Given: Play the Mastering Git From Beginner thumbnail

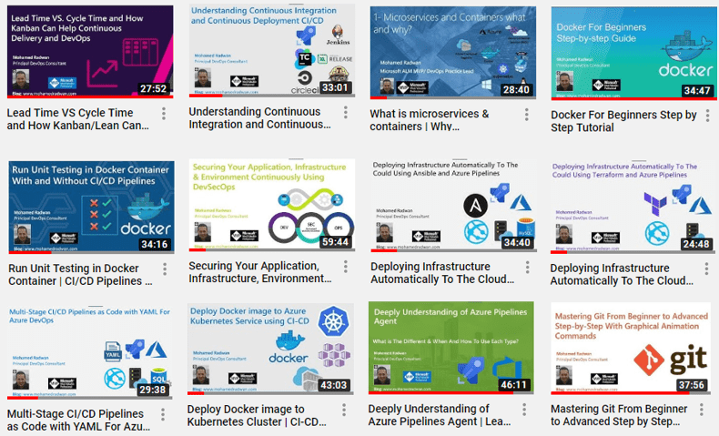Looking at the screenshot, I should (x=631, y=348).
